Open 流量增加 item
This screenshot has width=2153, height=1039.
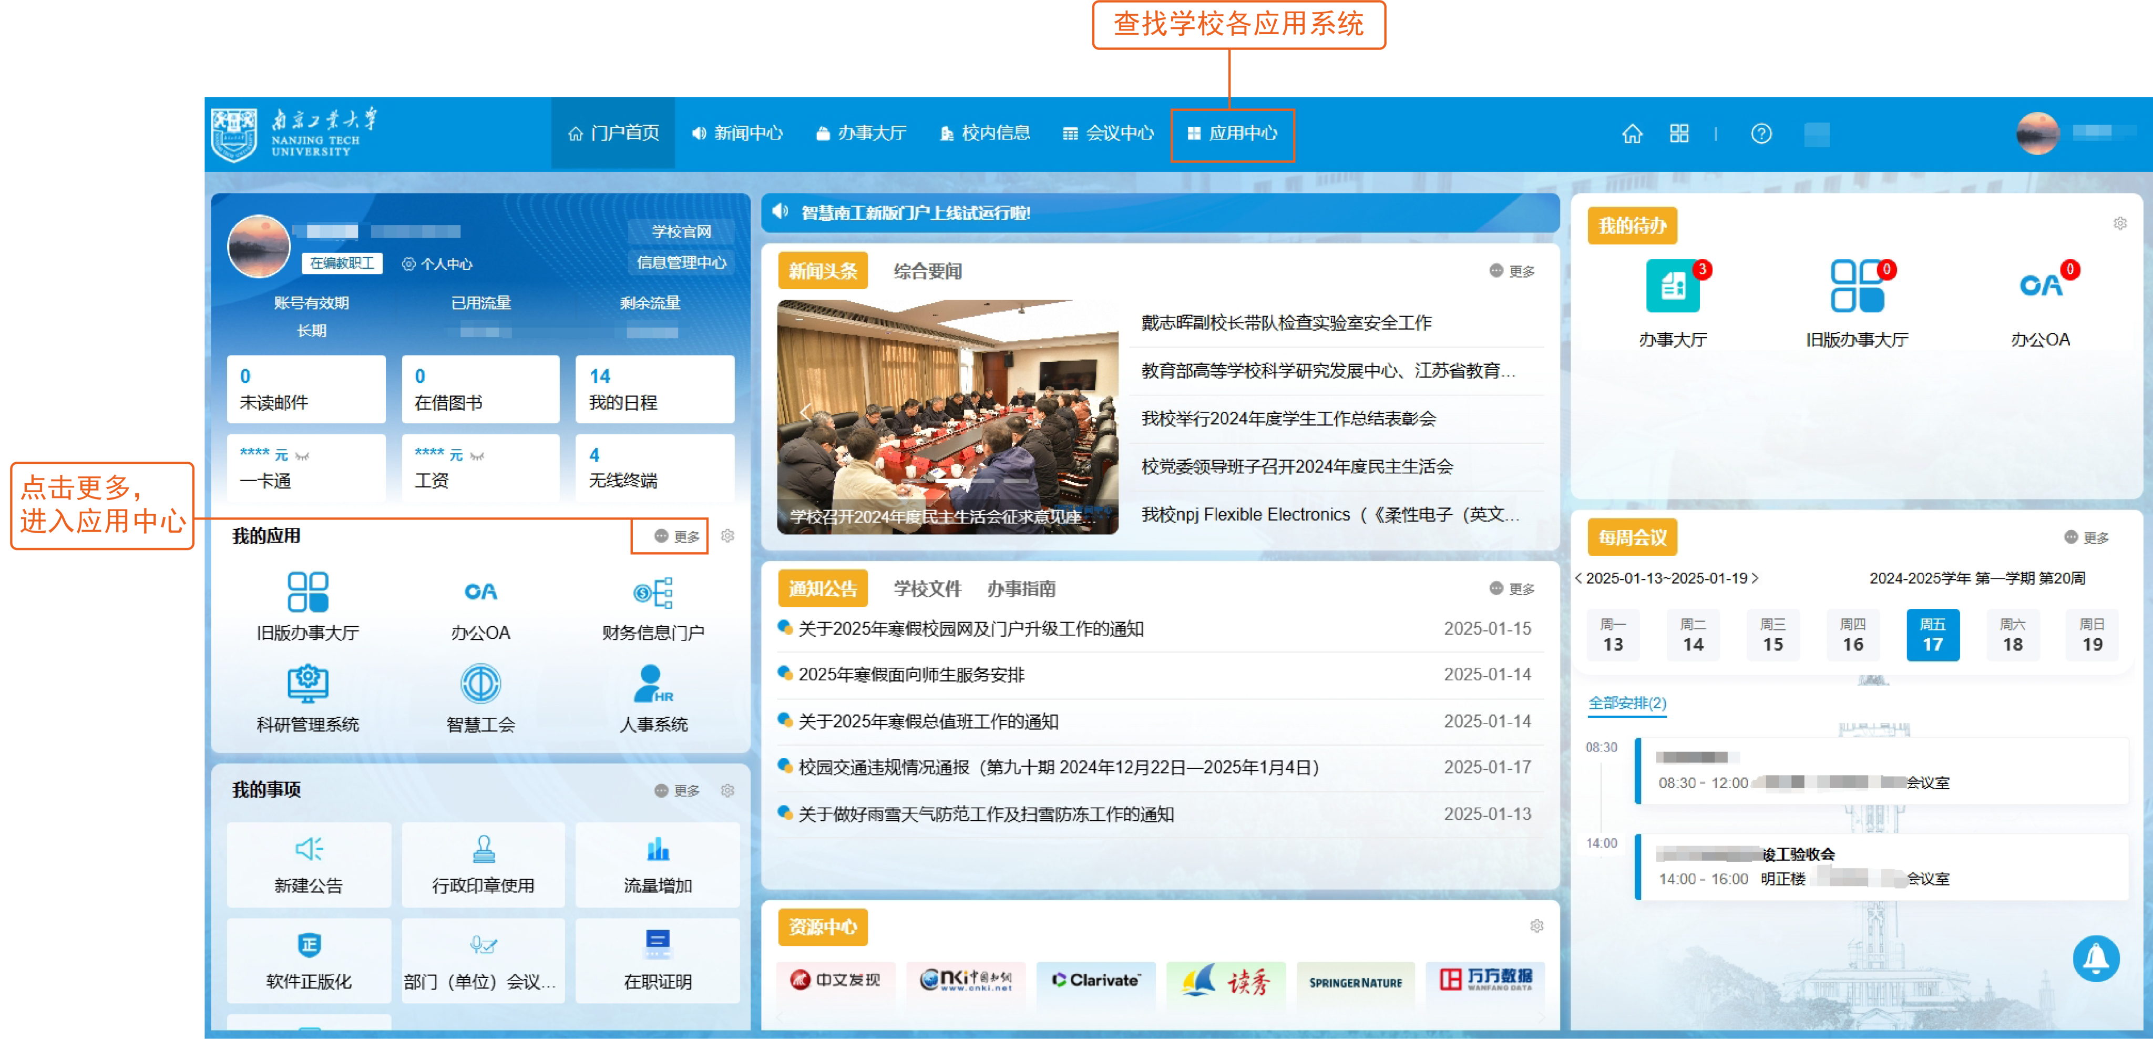coord(658,864)
